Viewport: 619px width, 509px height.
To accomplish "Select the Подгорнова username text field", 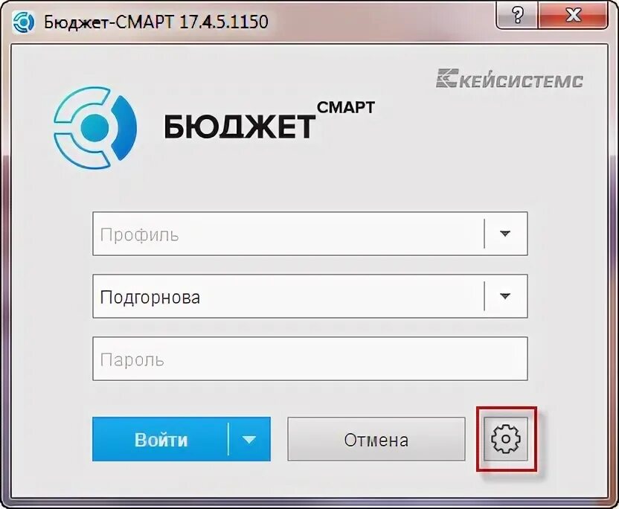I will click(x=288, y=296).
